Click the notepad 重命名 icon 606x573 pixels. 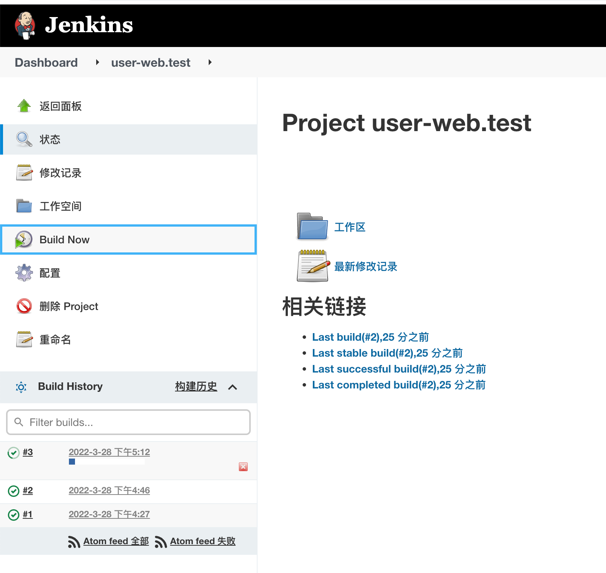(x=24, y=339)
